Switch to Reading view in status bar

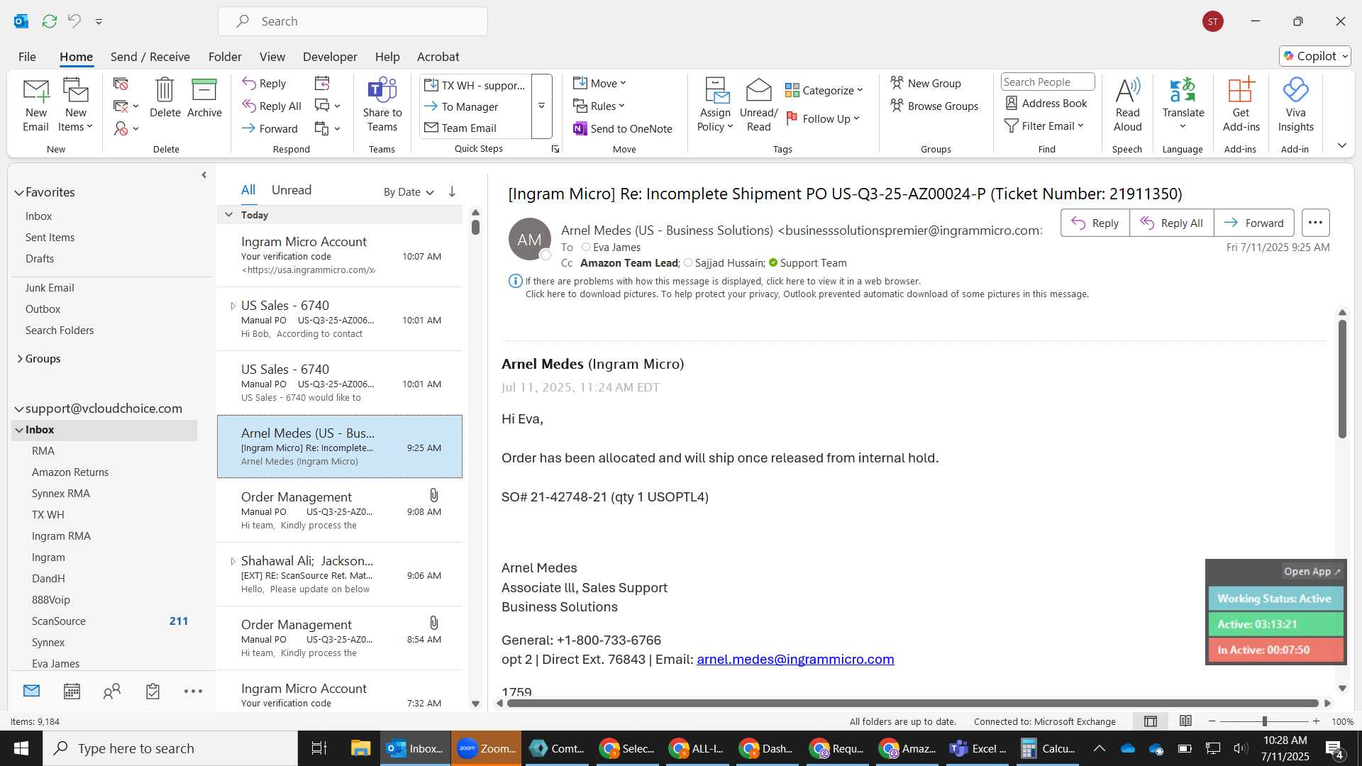pos(1185,721)
